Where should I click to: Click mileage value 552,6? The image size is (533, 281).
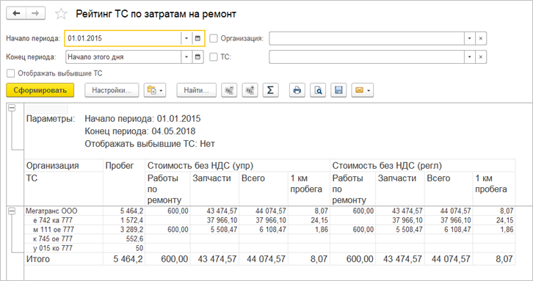click(x=124, y=239)
